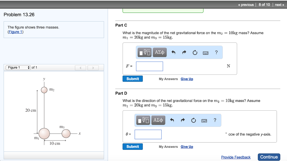
Task: Redo an action in the Part C editor
Action: click(184, 52)
